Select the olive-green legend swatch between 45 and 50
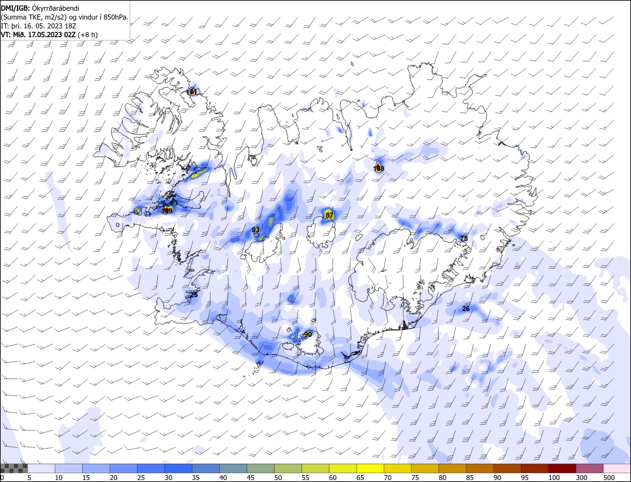This screenshot has height=482, width=631. (x=261, y=468)
